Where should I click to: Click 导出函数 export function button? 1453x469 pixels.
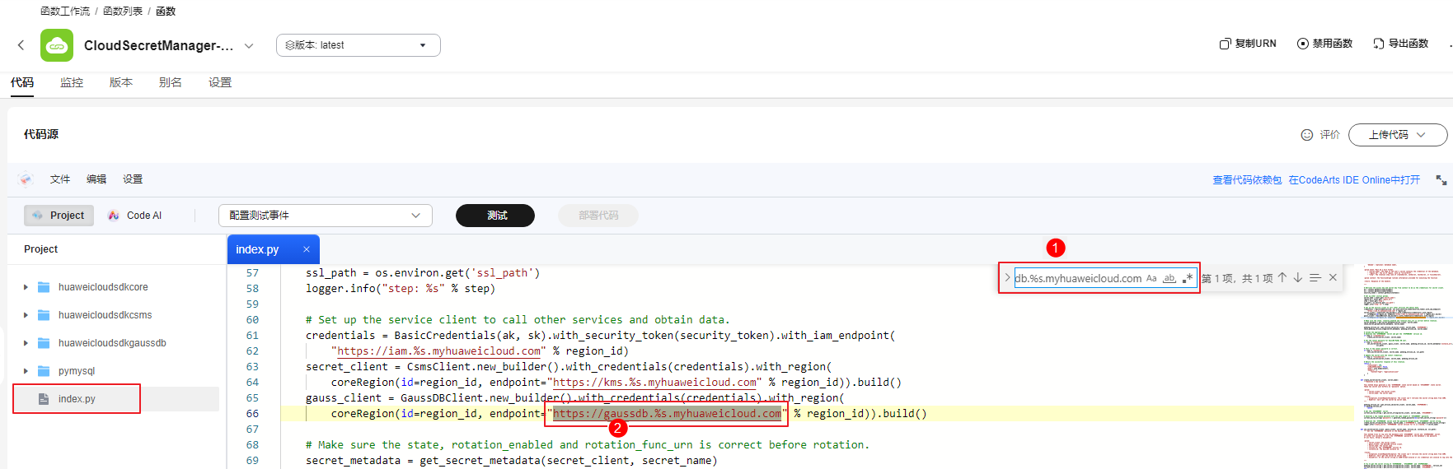(x=1400, y=44)
